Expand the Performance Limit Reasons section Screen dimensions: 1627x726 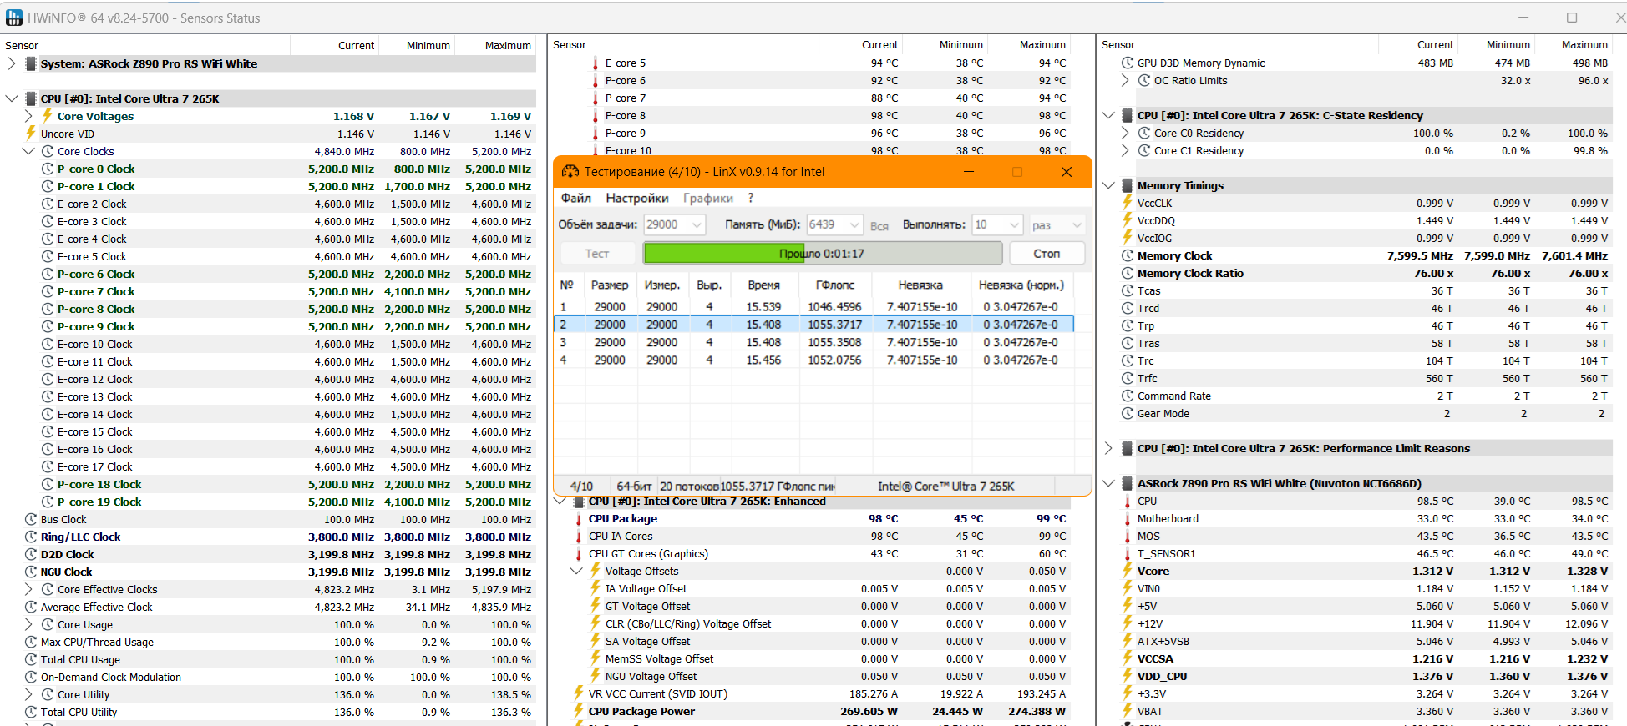(x=1108, y=448)
